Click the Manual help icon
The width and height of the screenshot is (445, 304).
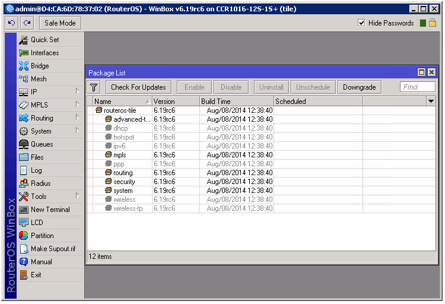24,262
